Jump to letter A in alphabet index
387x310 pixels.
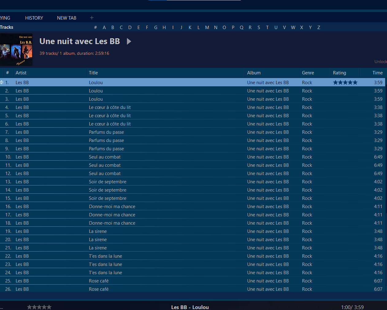[104, 28]
